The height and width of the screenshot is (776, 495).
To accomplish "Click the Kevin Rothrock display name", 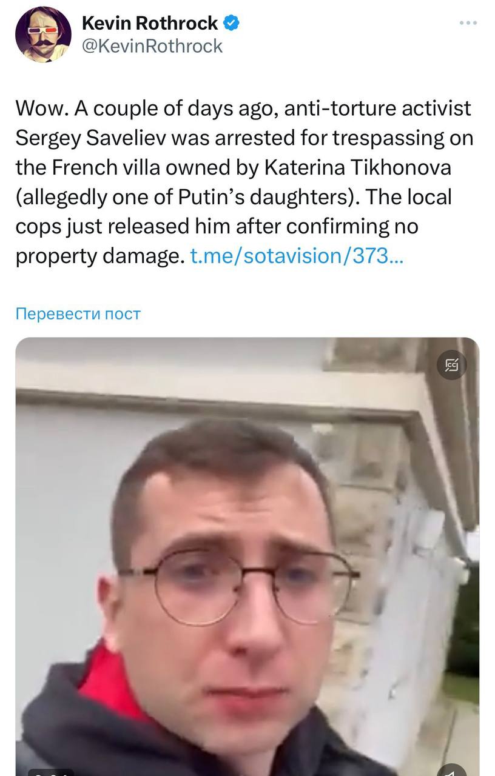I will click(x=150, y=24).
